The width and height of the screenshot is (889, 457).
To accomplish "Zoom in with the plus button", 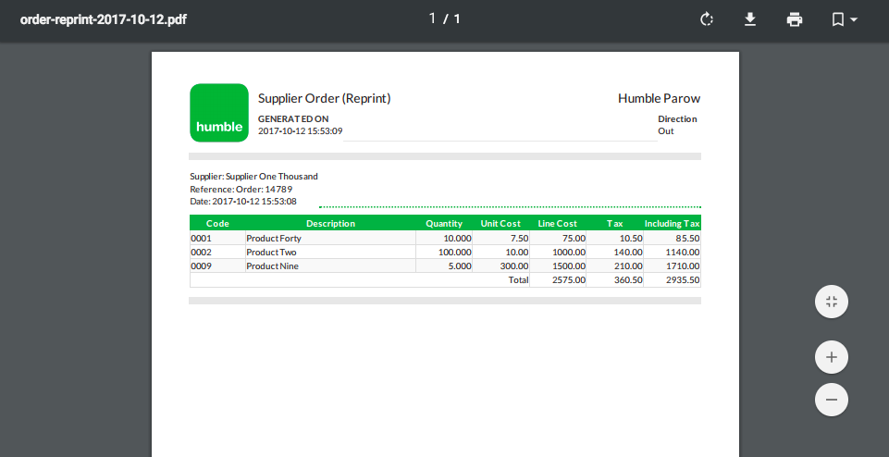I will click(831, 357).
